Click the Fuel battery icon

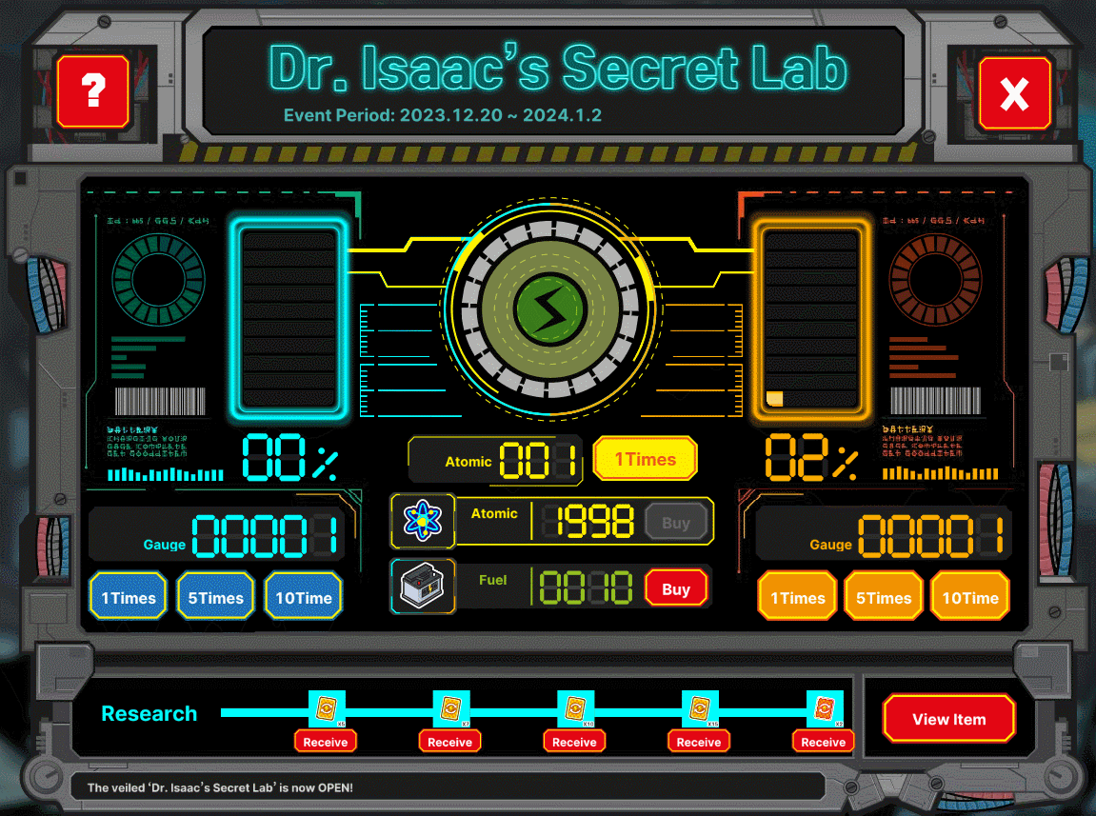(x=423, y=587)
